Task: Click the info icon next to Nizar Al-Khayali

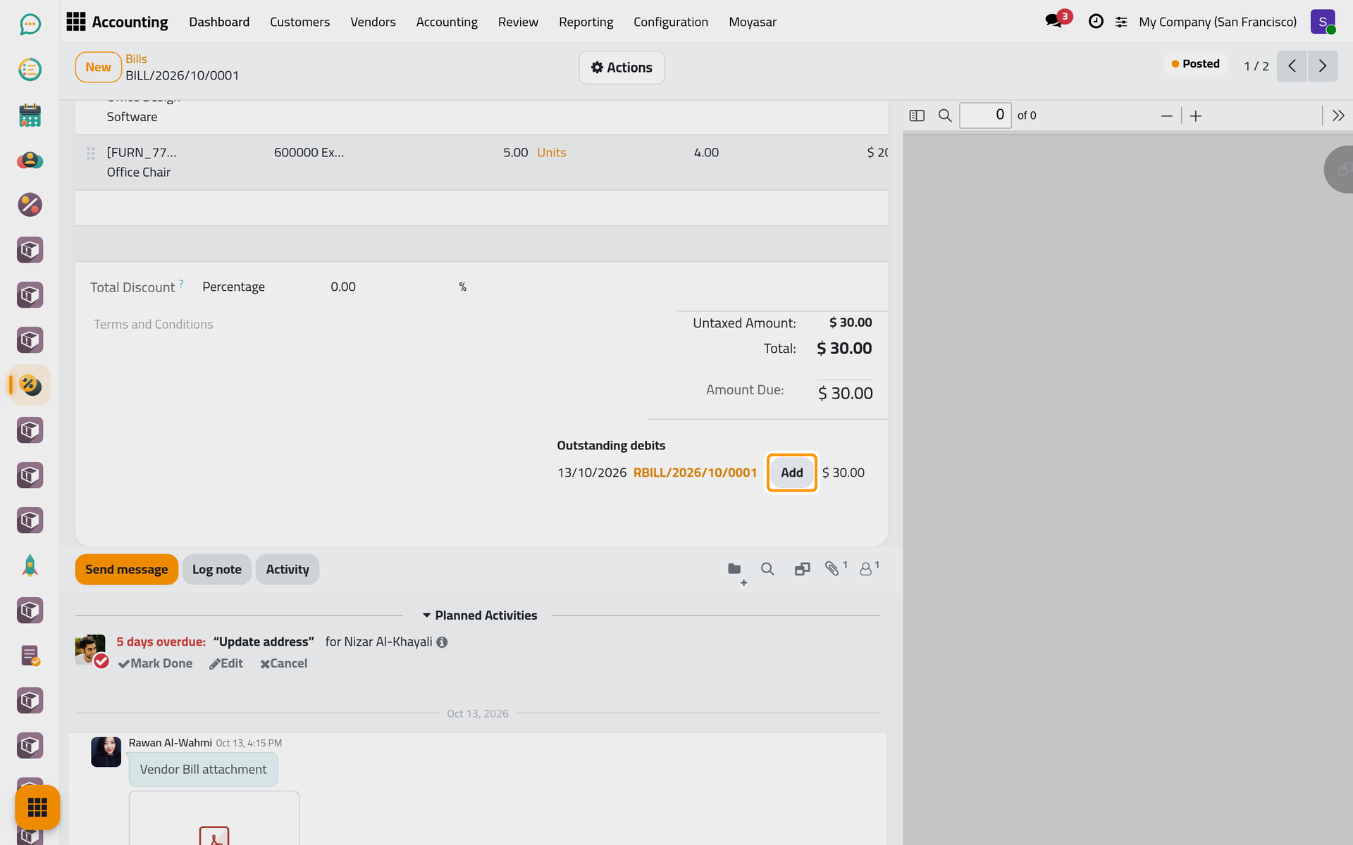Action: [x=442, y=642]
